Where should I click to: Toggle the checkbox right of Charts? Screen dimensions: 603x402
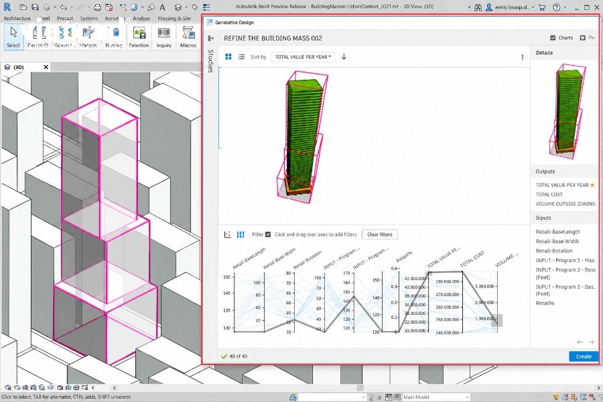pos(583,38)
